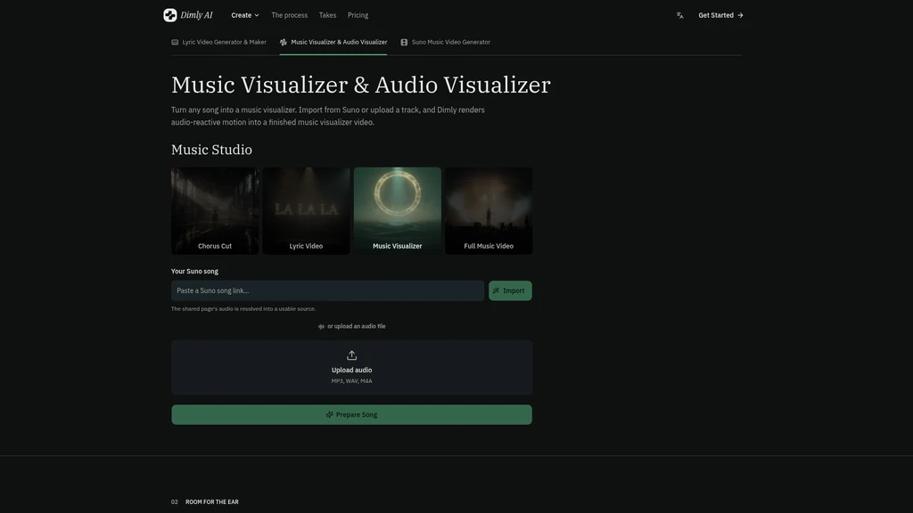
Task: Go to the Pricing page
Action: tap(358, 15)
